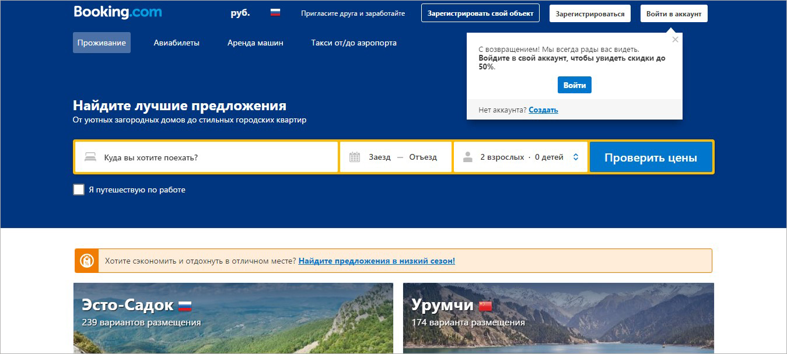Image resolution: width=787 pixels, height=354 pixels.
Task: Open the Заезд check-in date picker
Action: (380, 157)
